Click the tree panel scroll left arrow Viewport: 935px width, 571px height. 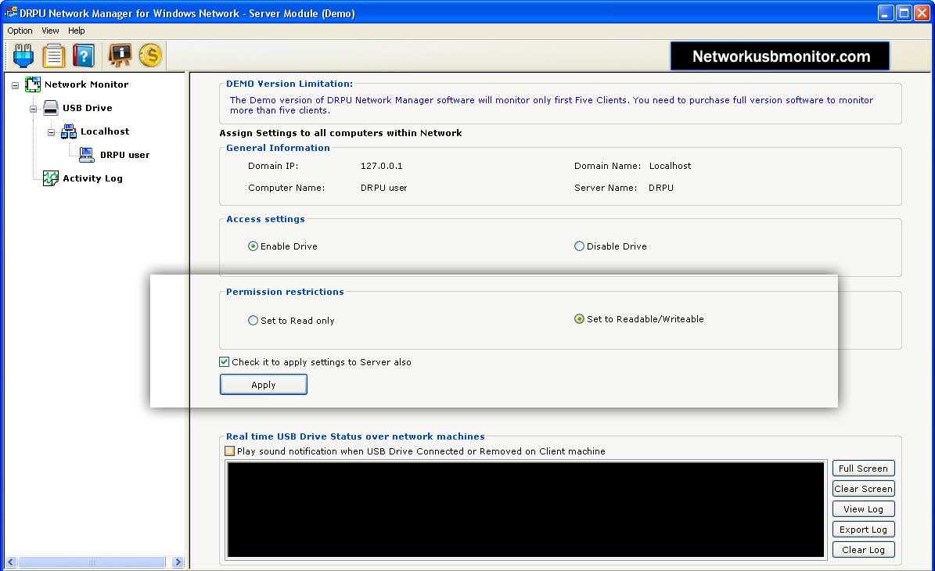coord(11,562)
